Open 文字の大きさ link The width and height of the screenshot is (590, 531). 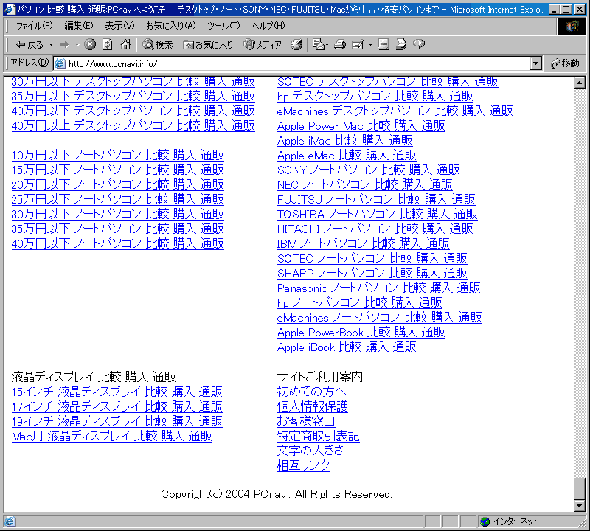coord(310,451)
